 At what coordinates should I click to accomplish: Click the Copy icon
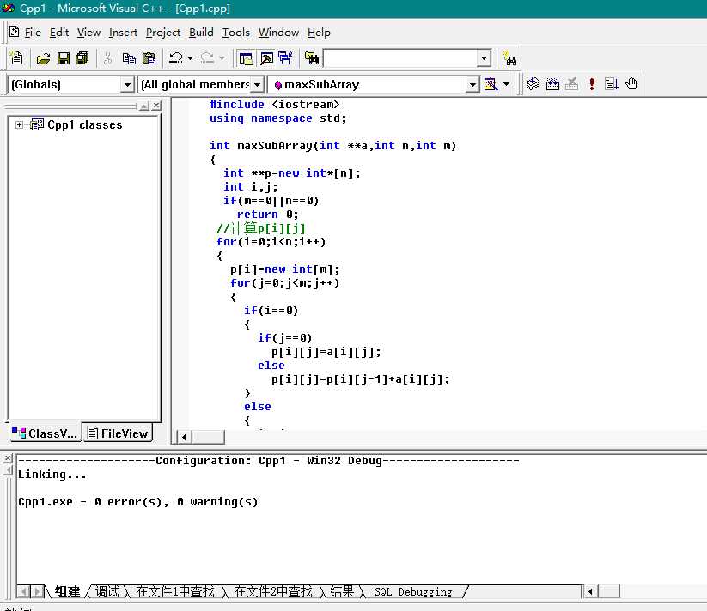129,58
